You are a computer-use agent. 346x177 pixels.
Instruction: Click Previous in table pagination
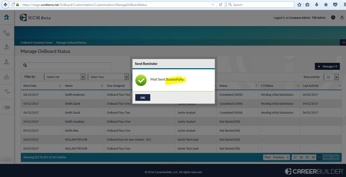point(278,157)
